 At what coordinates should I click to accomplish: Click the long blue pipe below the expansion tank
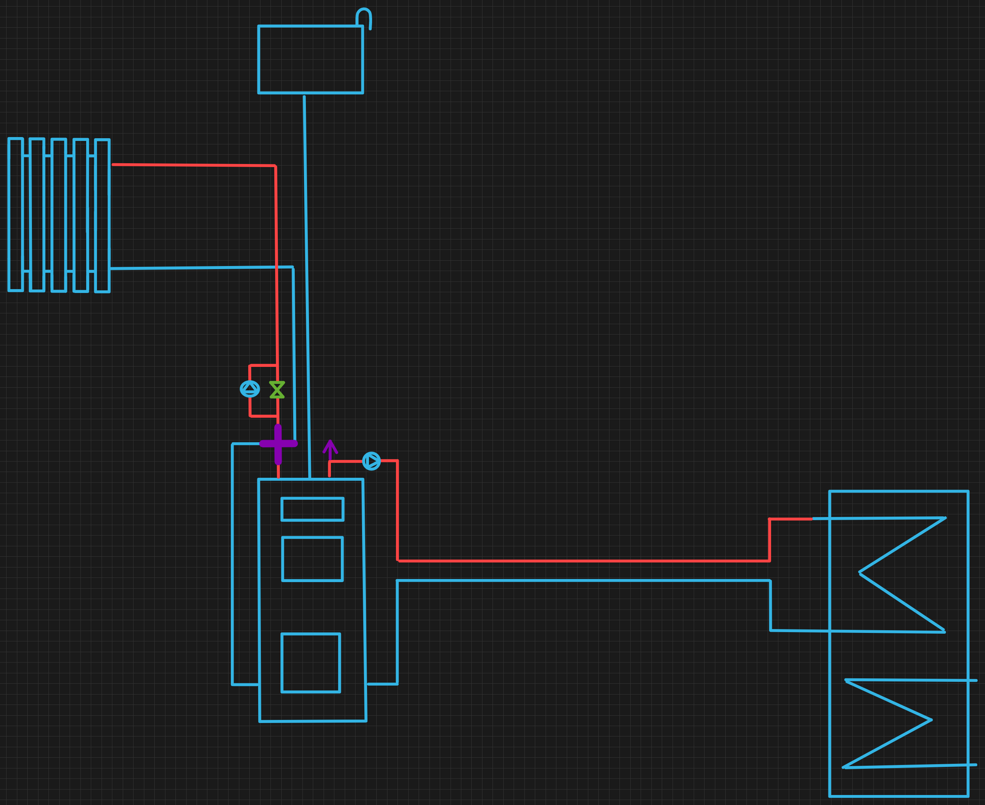pos(306,278)
